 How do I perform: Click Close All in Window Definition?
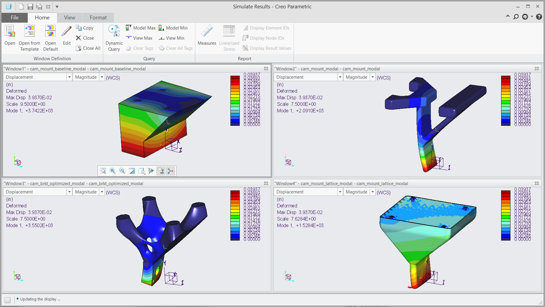[x=88, y=48]
